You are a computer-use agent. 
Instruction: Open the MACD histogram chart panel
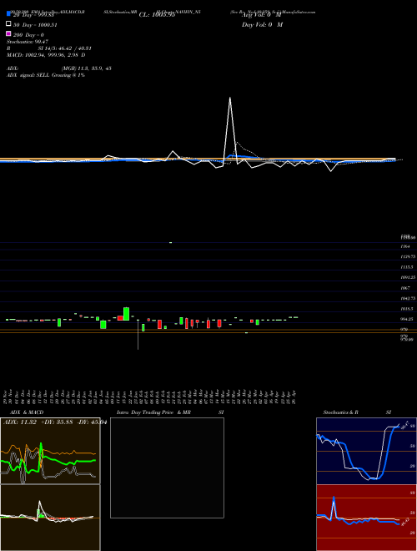(50, 518)
